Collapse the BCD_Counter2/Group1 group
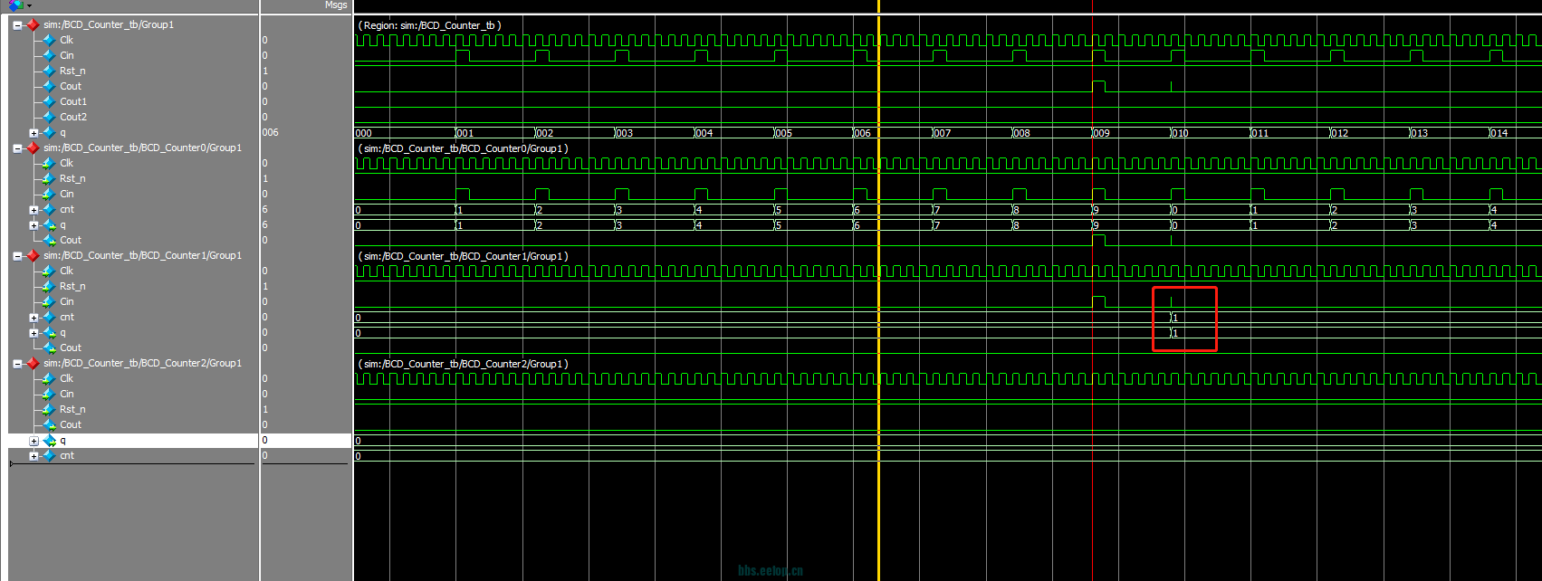The width and height of the screenshot is (1542, 581). click(17, 364)
